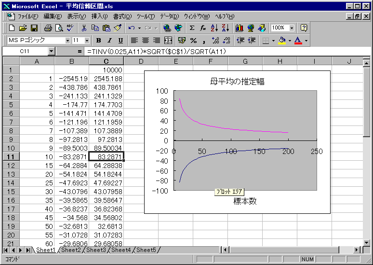Select the Format Painter brush
Image resolution: width=373 pixels, height=265 pixels.
coord(118,28)
